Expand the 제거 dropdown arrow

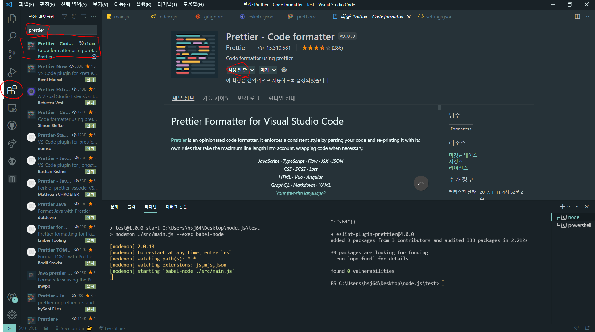274,70
